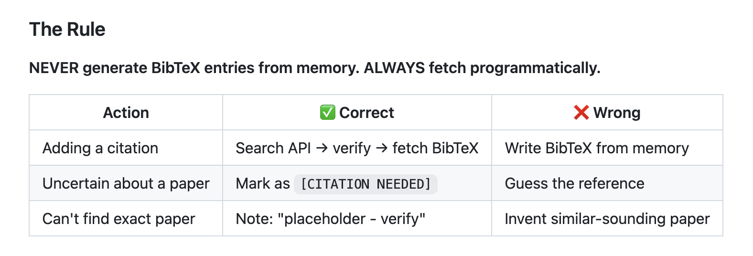Image resolution: width=753 pixels, height=256 pixels.
Task: Click the "Uncertain about a paper" cell
Action: point(126,183)
